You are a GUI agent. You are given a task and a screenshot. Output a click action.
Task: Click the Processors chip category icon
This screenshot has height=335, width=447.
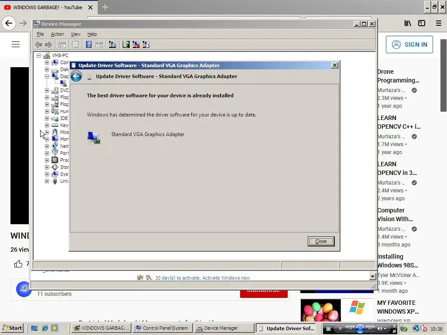coord(55,160)
